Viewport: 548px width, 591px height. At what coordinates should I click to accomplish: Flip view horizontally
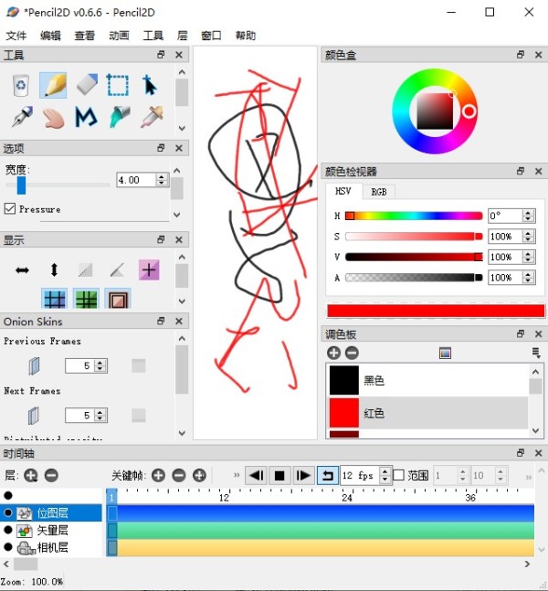pos(22,269)
